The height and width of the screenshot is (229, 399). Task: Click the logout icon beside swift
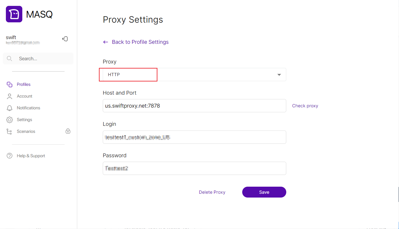click(x=65, y=39)
